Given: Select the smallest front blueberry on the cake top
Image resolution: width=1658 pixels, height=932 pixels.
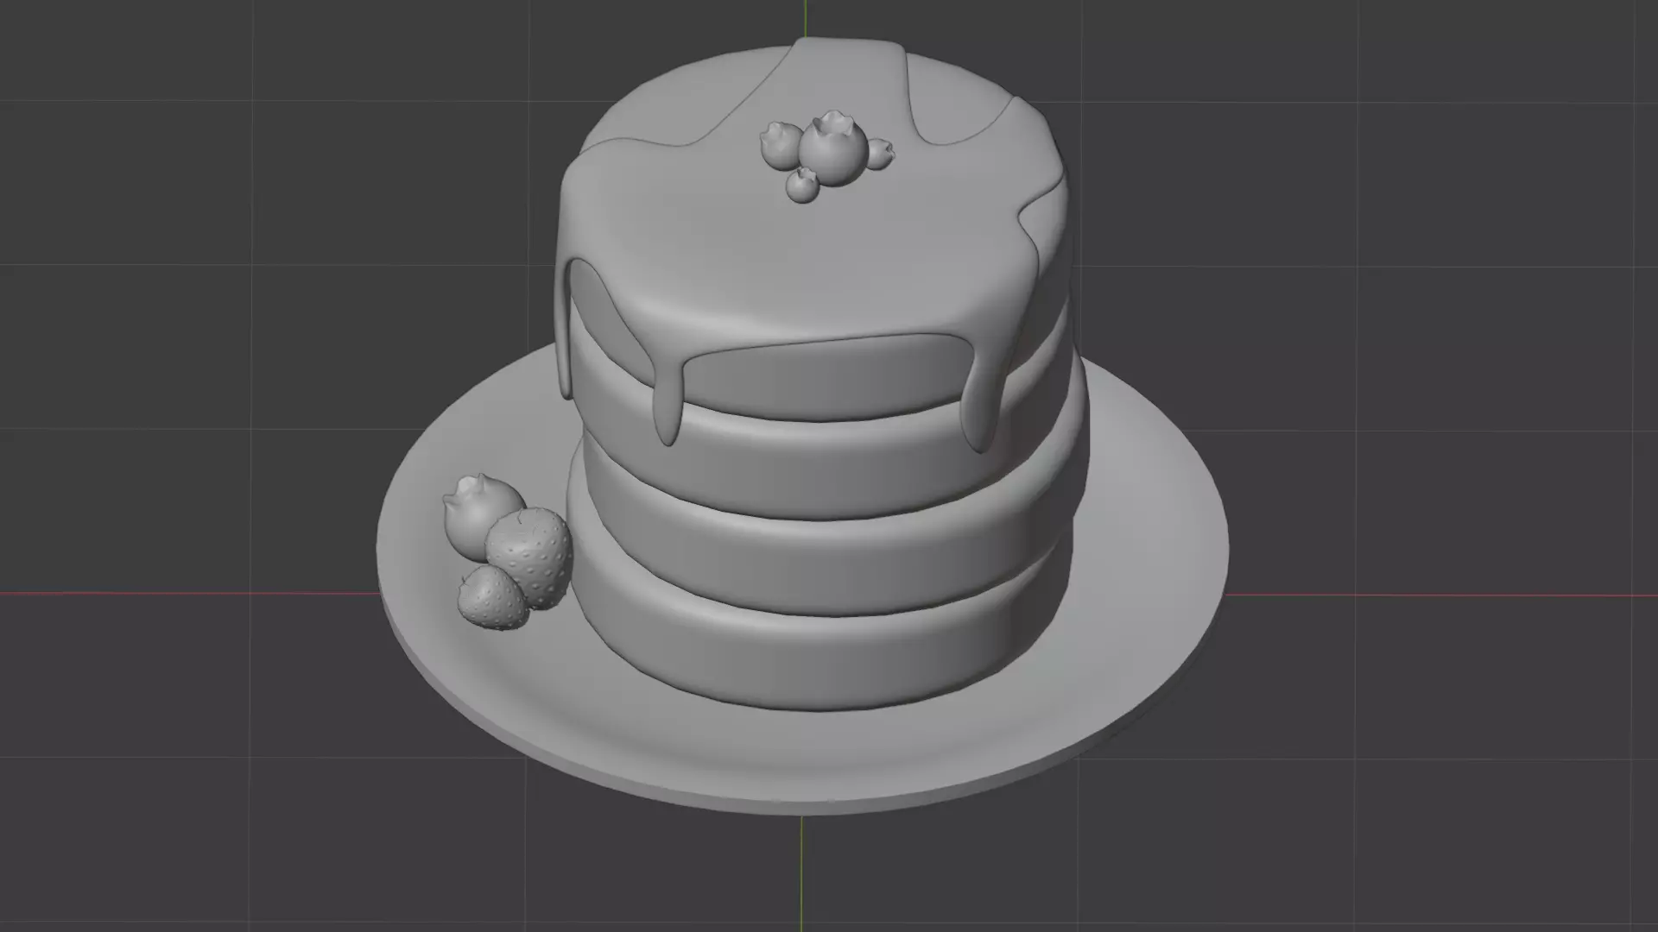Looking at the screenshot, I should point(802,186).
